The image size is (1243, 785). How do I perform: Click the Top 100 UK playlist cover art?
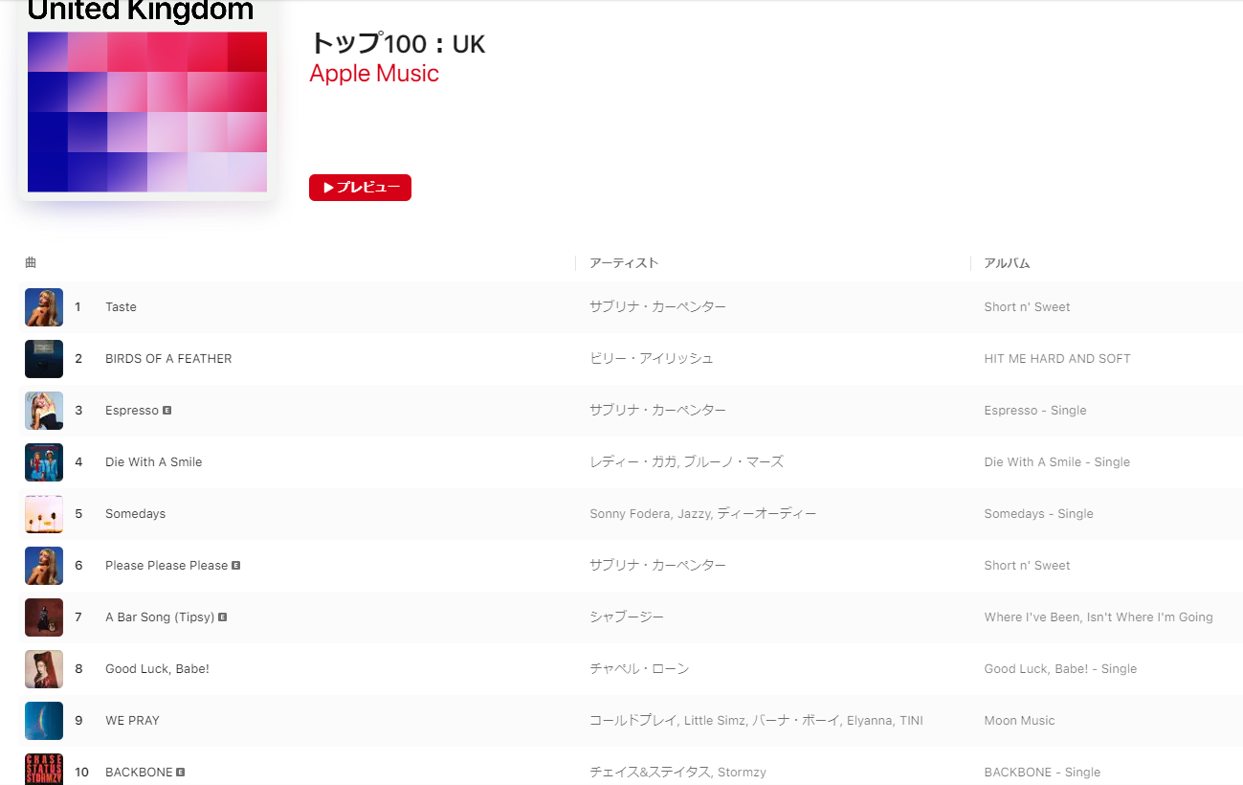147,101
